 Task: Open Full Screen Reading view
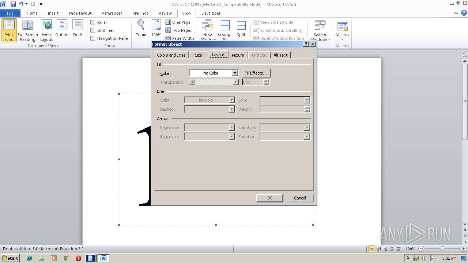tap(28, 30)
